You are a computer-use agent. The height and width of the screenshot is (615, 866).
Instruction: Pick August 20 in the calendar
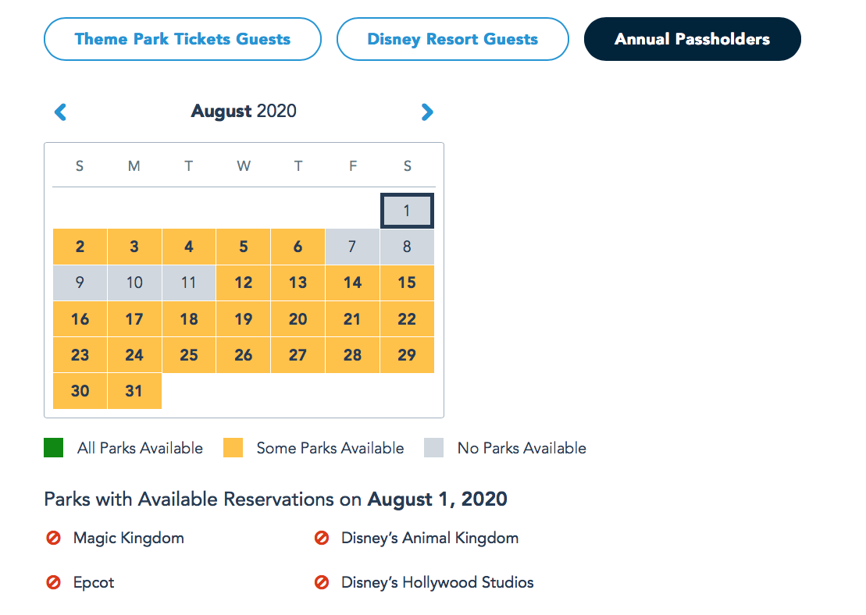click(x=298, y=319)
